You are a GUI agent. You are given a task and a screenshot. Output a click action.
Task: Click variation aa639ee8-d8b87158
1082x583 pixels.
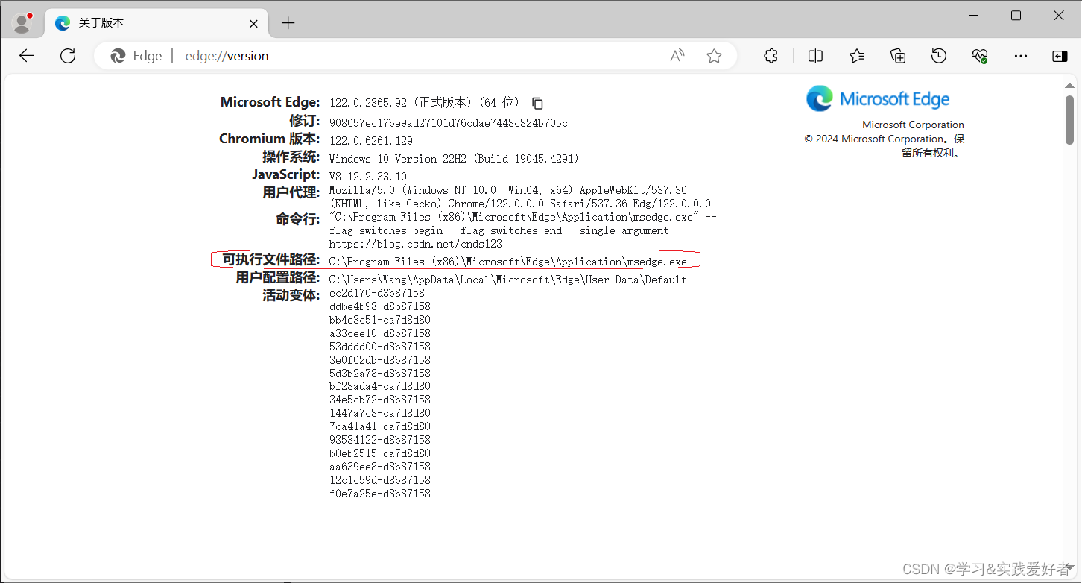(380, 467)
